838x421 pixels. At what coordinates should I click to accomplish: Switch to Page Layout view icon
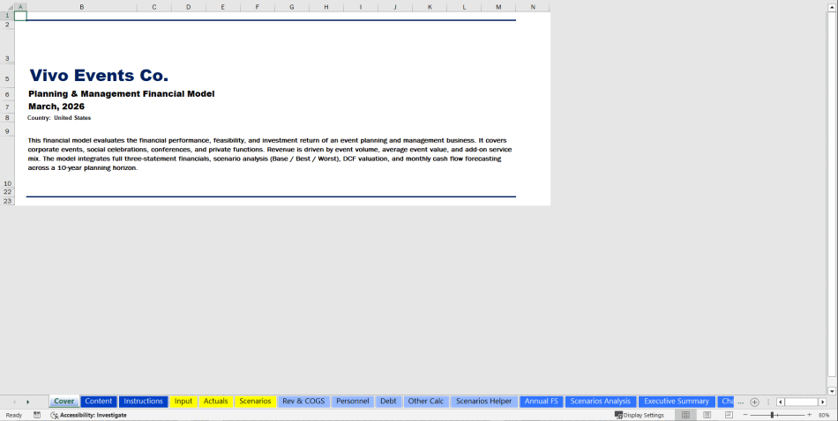point(706,415)
